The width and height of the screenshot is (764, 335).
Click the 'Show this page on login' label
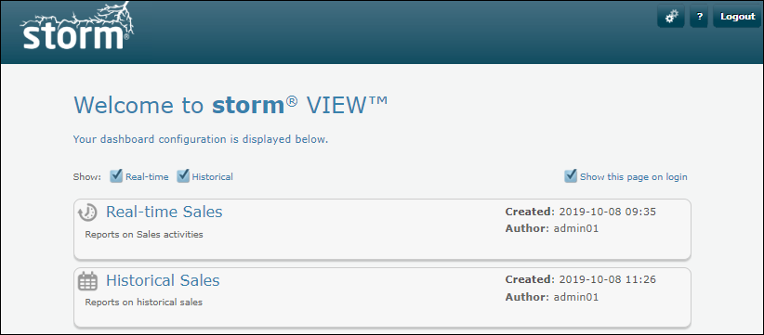(634, 177)
